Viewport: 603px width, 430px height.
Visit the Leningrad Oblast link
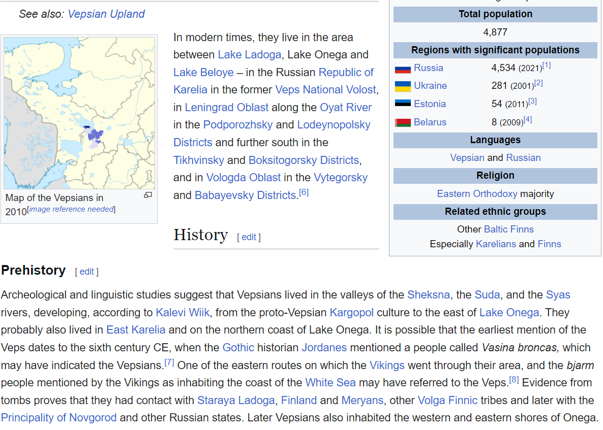pyautogui.click(x=227, y=107)
